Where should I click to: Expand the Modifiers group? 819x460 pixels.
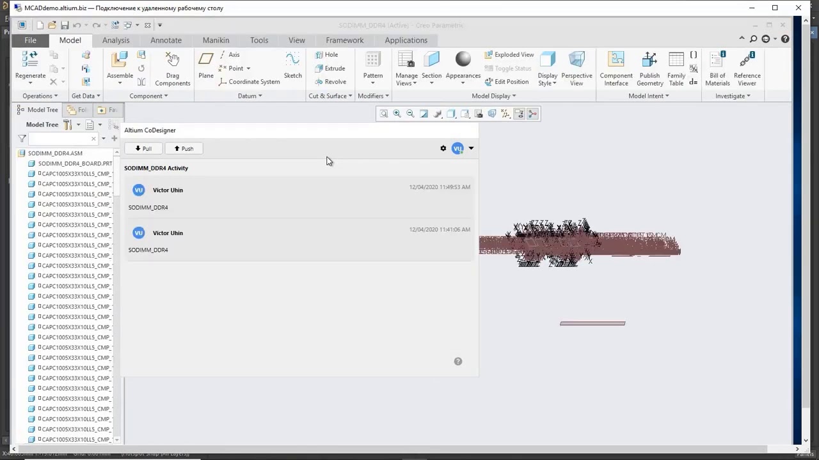point(374,96)
